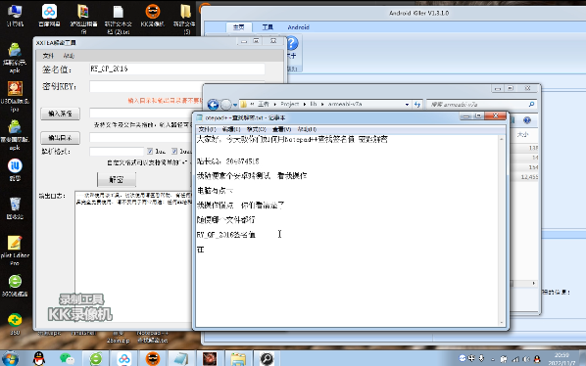Click the 20+574515 line in Notepad
Image resolution: width=586 pixels, height=366 pixels.
[227, 161]
